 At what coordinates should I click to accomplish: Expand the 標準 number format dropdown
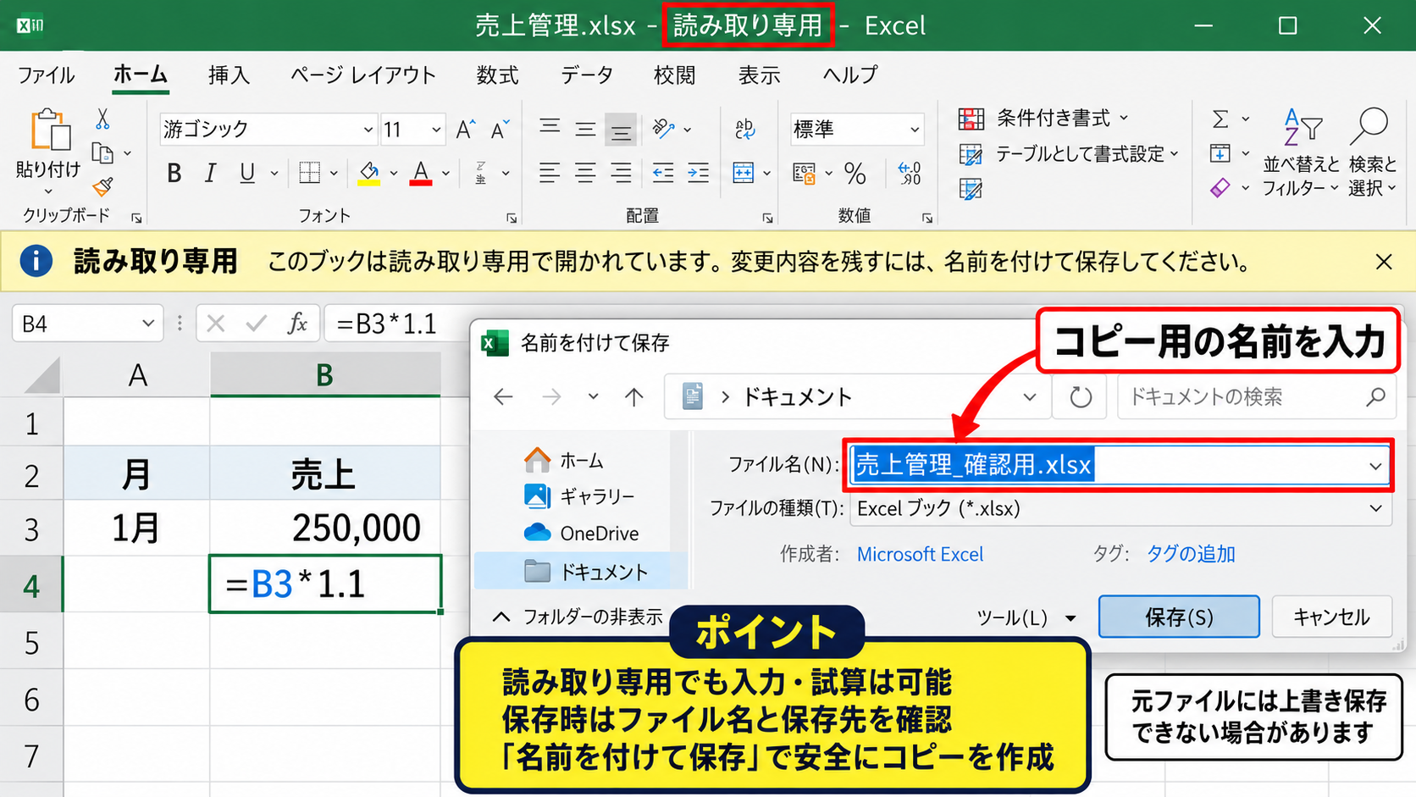tap(915, 130)
